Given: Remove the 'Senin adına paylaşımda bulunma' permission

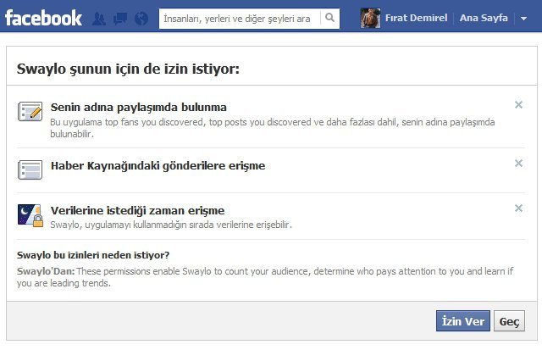Looking at the screenshot, I should tap(518, 105).
